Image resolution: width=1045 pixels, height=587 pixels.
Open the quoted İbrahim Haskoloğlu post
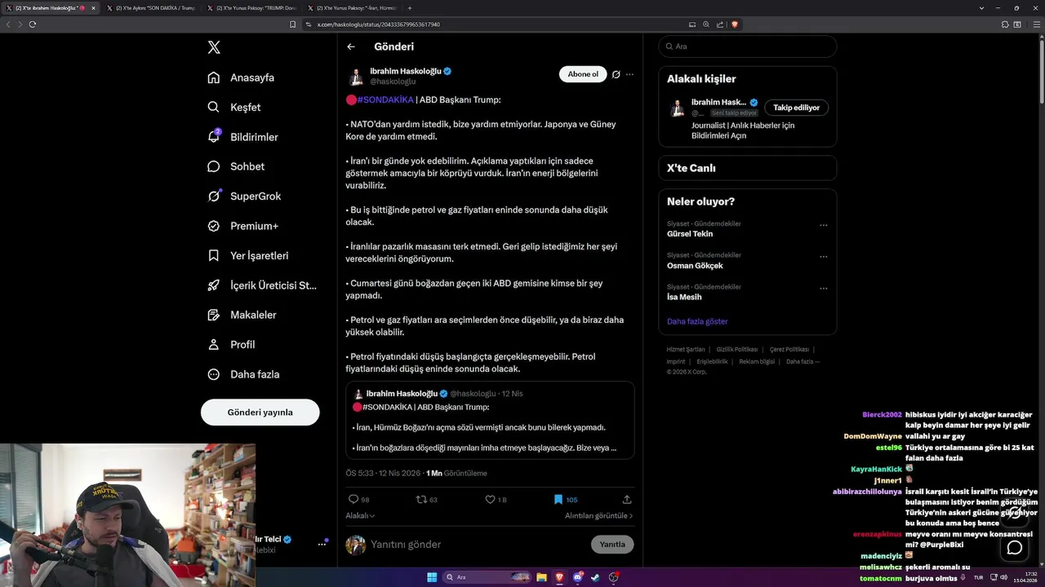tap(490, 421)
